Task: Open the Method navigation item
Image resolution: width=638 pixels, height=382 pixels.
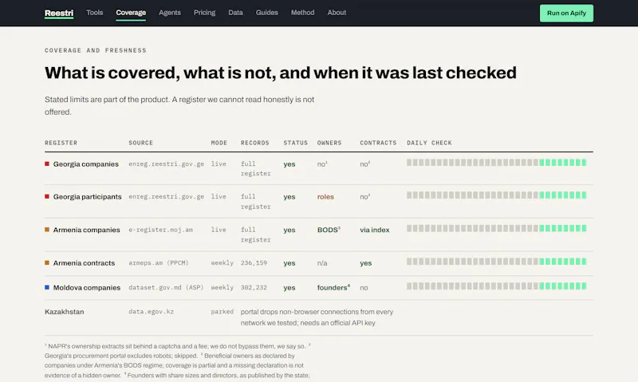Action: pos(302,13)
